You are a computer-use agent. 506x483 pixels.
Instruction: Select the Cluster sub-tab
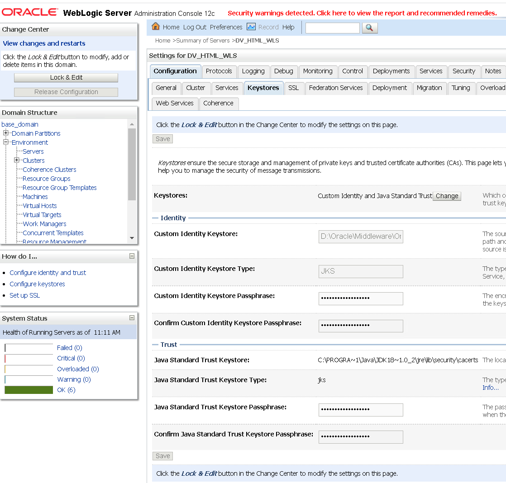(x=196, y=88)
